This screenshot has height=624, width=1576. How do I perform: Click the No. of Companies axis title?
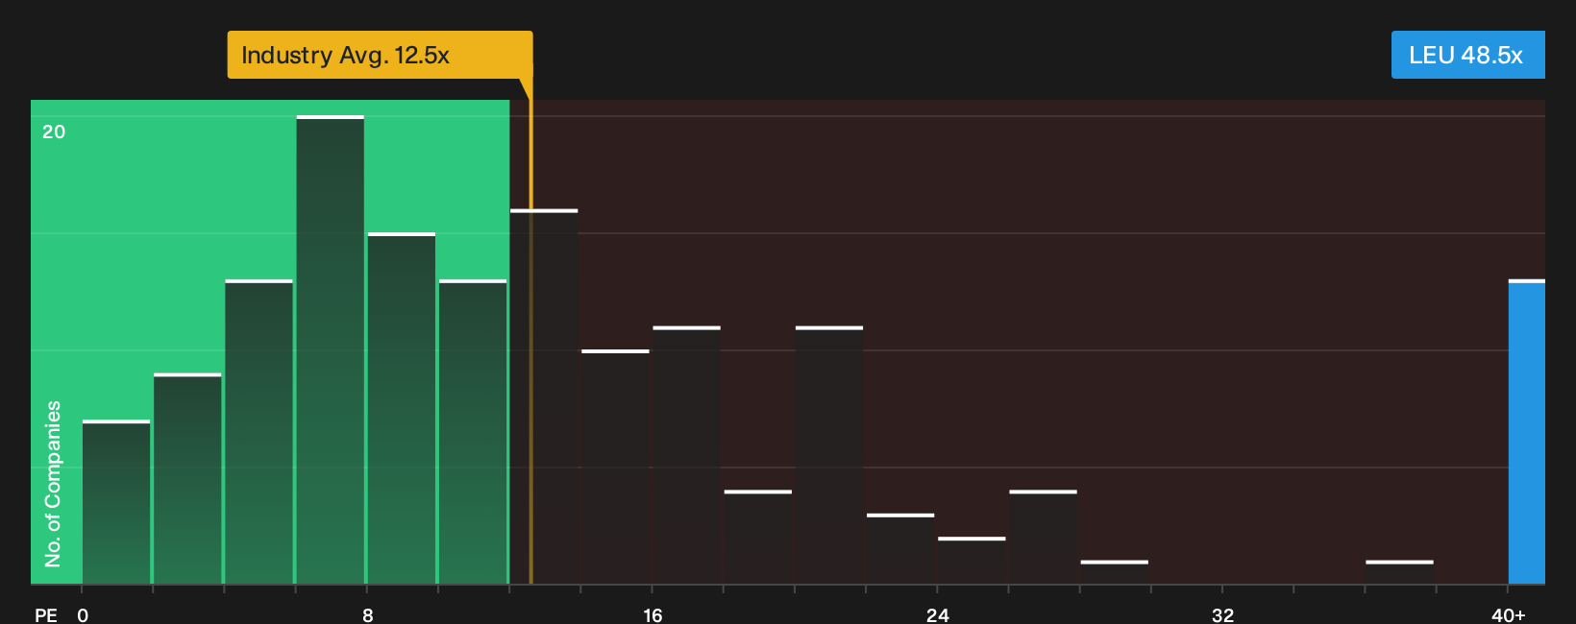pos(53,484)
